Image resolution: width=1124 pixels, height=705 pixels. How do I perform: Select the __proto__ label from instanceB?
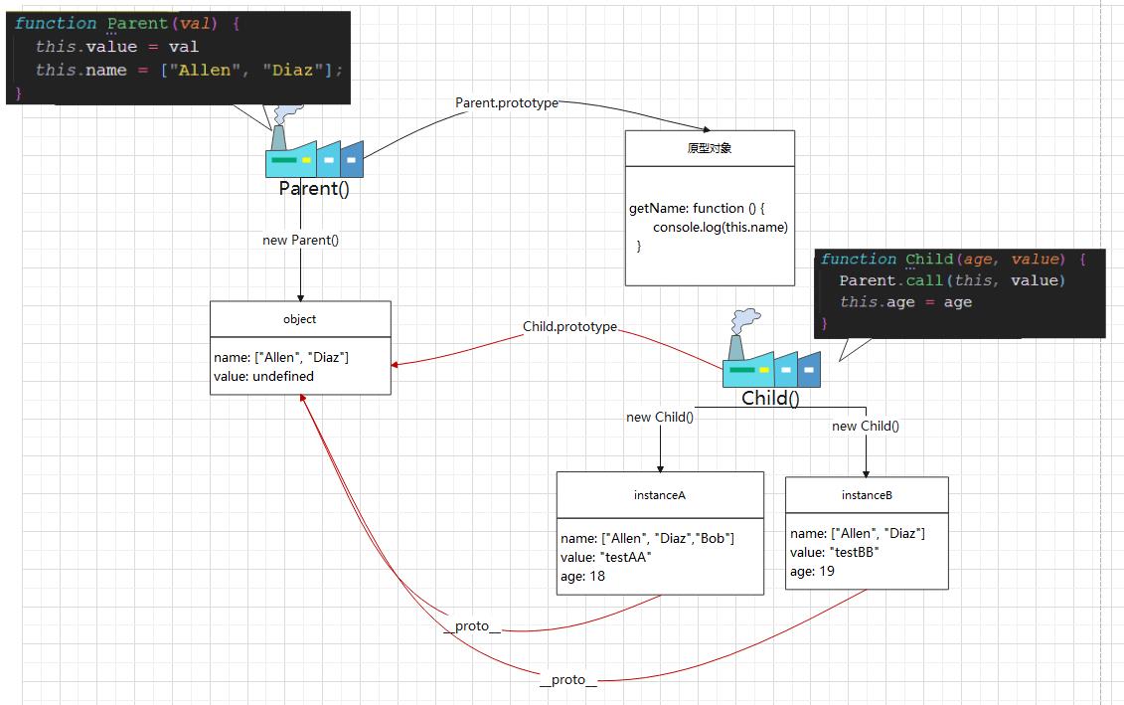(x=568, y=680)
